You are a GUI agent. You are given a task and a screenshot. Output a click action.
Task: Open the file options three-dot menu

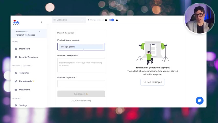tap(82, 20)
